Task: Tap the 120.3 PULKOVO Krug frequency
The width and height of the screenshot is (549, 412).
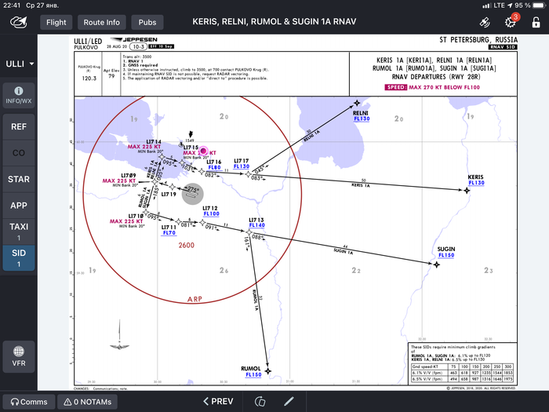Action: pos(89,78)
